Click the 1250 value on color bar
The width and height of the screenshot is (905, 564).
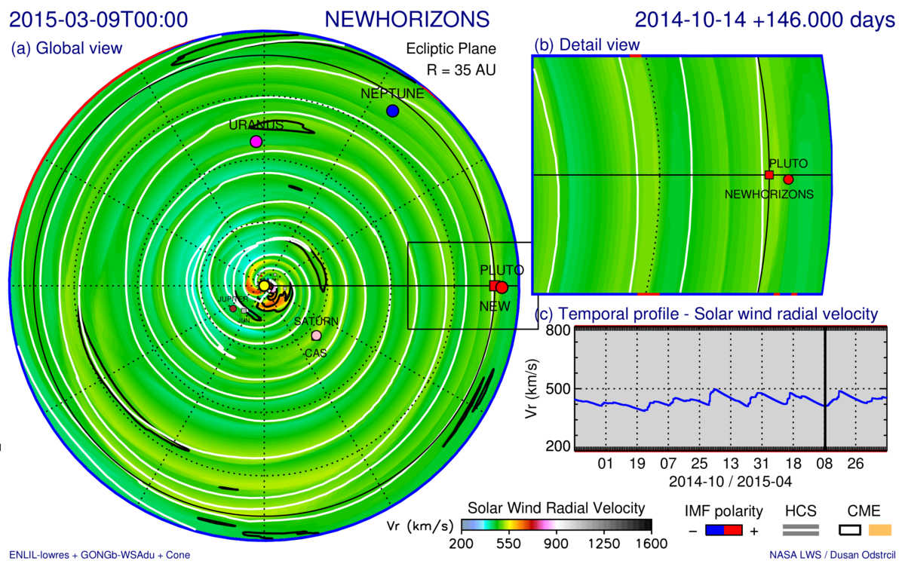pyautogui.click(x=604, y=544)
